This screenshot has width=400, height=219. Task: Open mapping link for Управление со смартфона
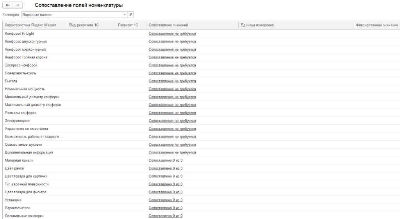tap(172, 129)
